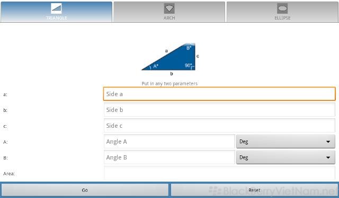Screen dimensions: 339x198
Task: Click the Go button
Action: (85, 190)
